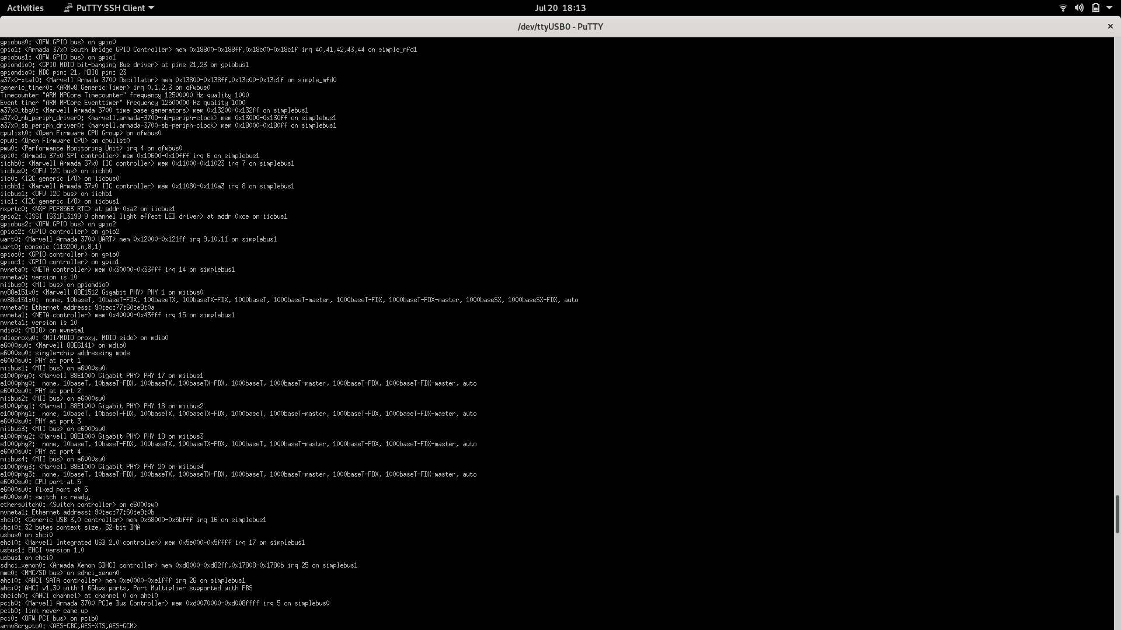Click the line 'pmu0: <Performance Monitoring Unit>'
The height and width of the screenshot is (630, 1121).
click(91, 148)
